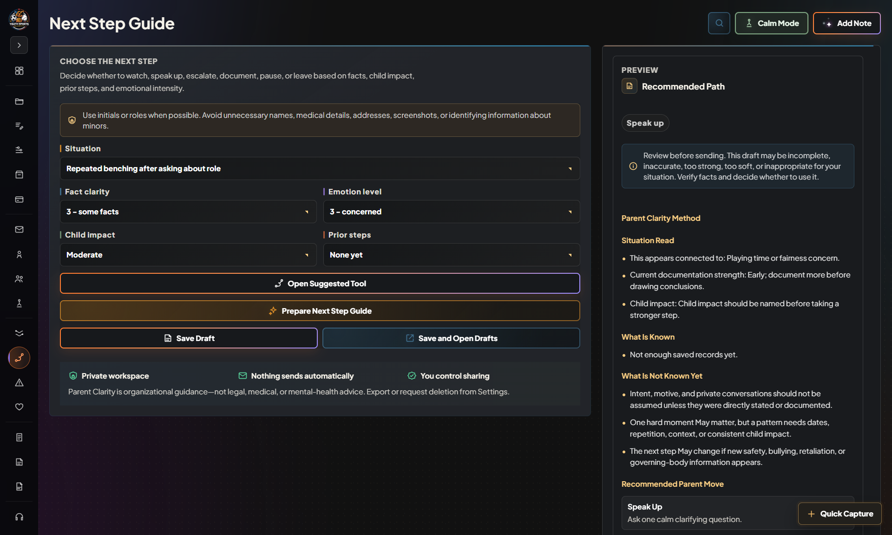Click the You control sharing check icon
This screenshot has height=535, width=892.
[412, 376]
